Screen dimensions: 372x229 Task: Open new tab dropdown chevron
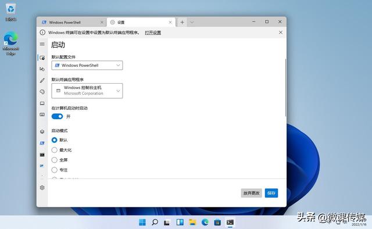[x=192, y=22]
